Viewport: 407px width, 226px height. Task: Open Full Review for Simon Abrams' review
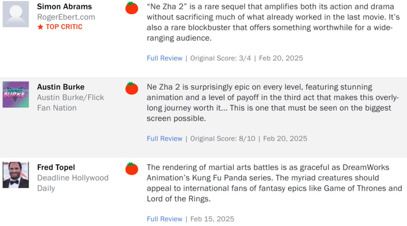164,58
